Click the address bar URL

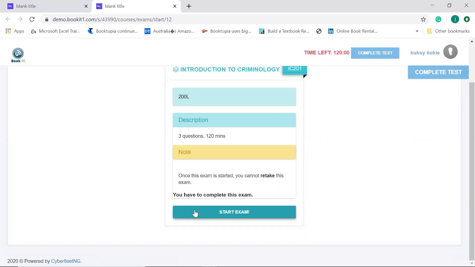click(112, 19)
